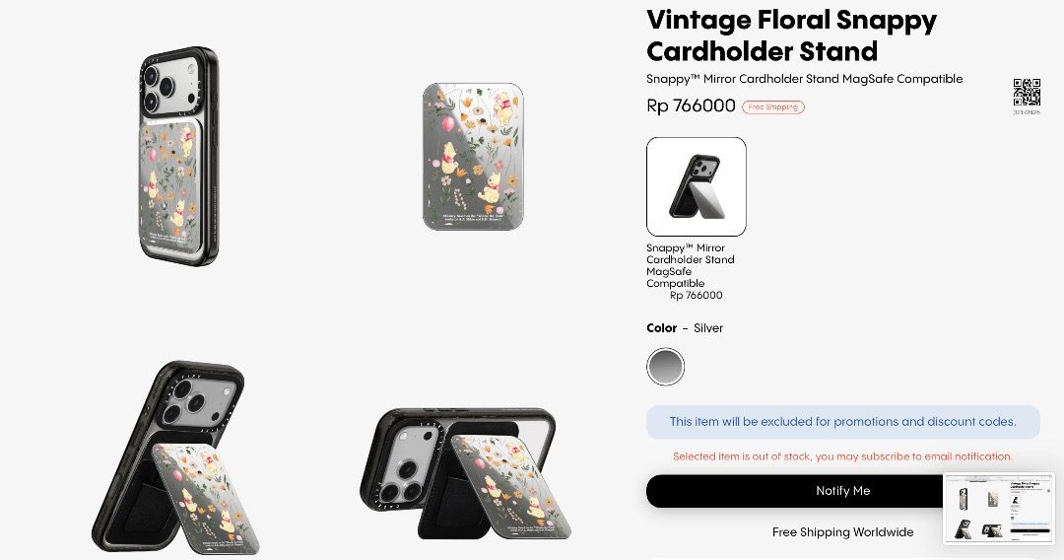Click the number beneath the QR code

tap(1027, 112)
